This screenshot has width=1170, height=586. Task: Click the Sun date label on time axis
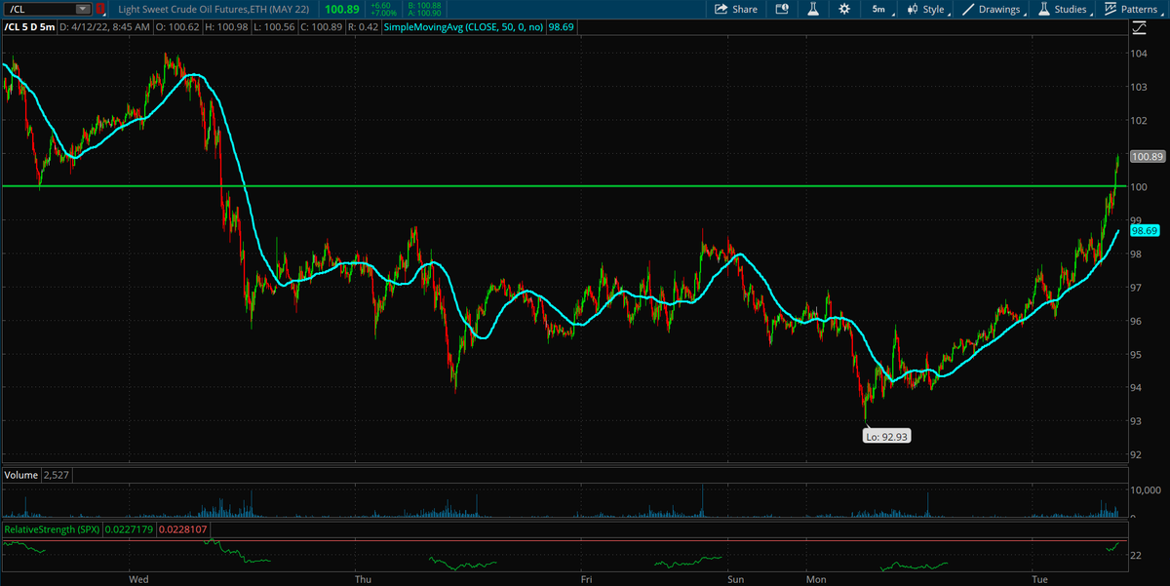pyautogui.click(x=737, y=579)
